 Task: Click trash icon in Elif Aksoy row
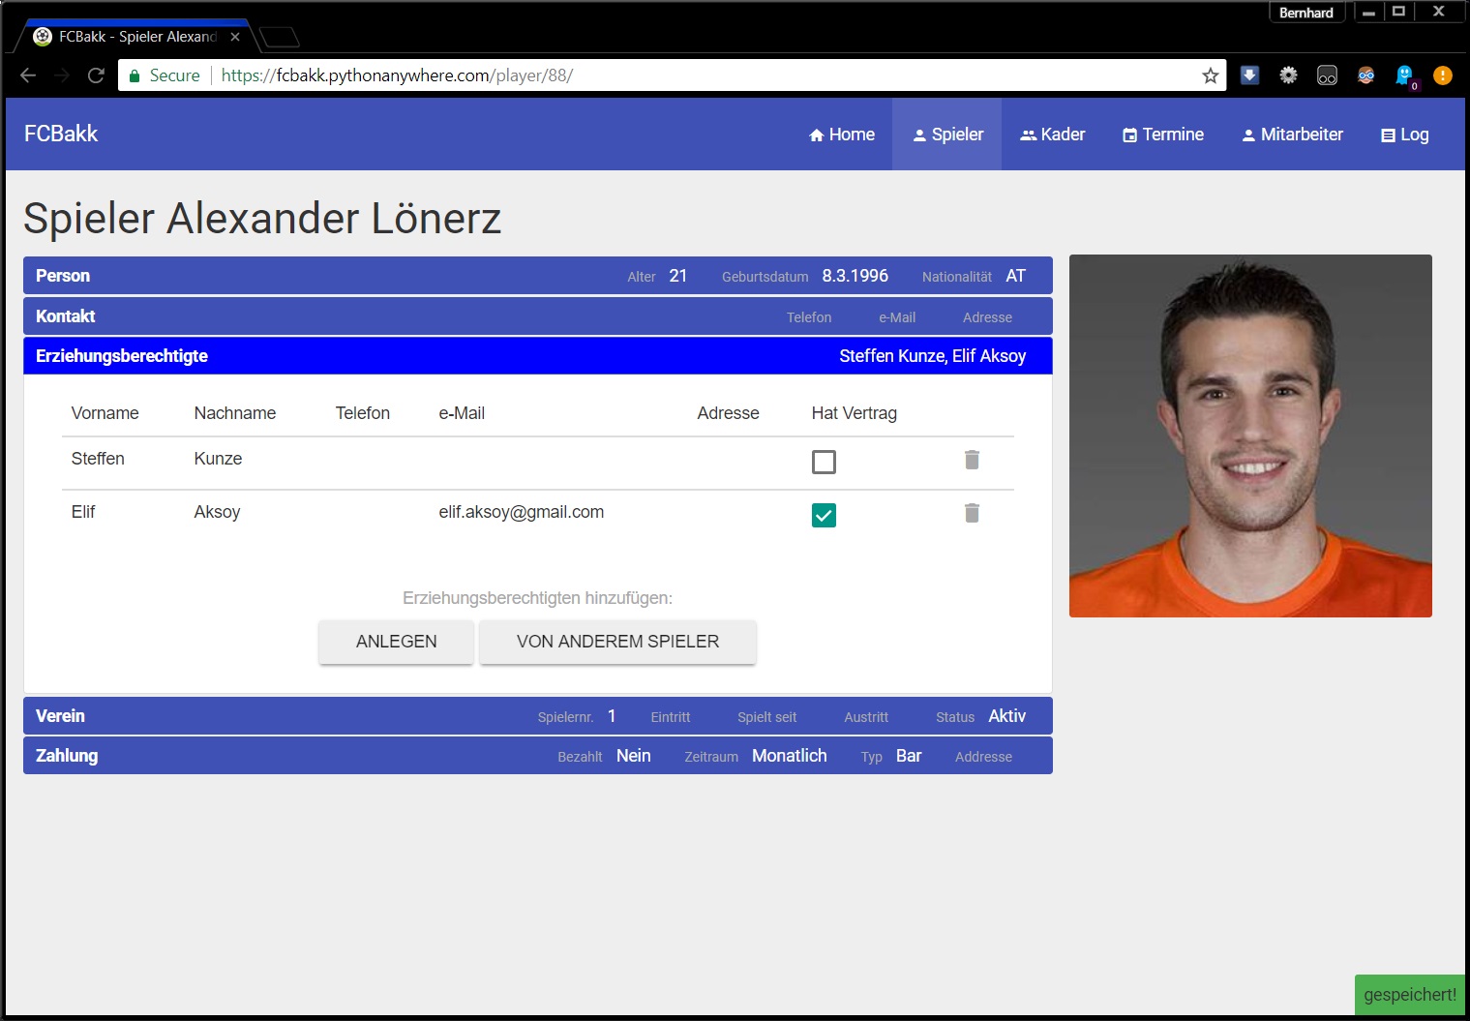972,513
